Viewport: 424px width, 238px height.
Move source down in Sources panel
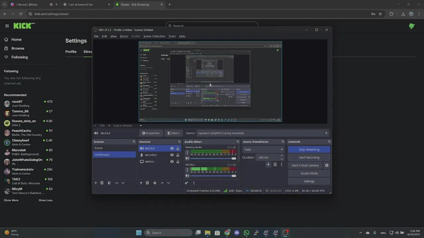[168, 183]
